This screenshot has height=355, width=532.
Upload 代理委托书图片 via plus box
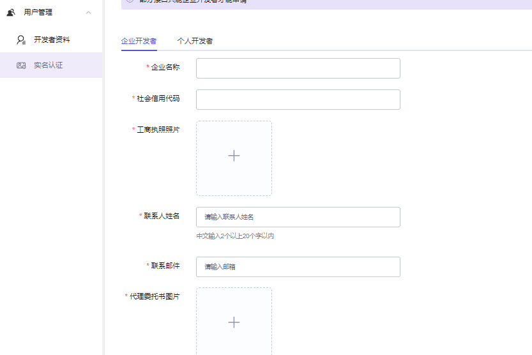click(x=234, y=321)
